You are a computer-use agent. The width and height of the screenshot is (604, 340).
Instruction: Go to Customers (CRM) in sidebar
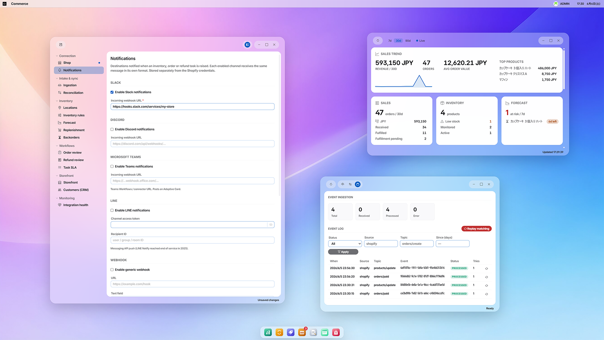tap(79, 190)
